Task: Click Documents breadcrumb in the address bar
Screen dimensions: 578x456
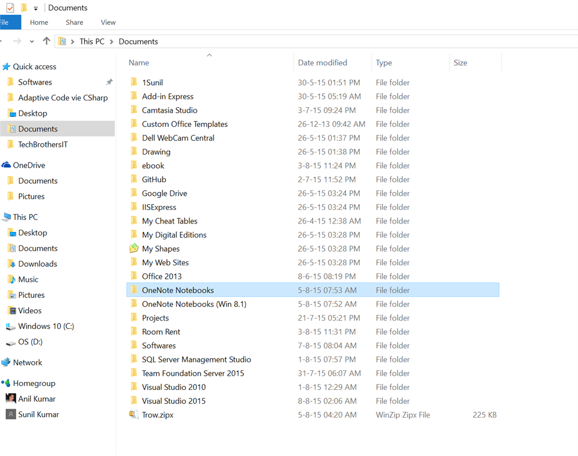Action: pos(138,41)
